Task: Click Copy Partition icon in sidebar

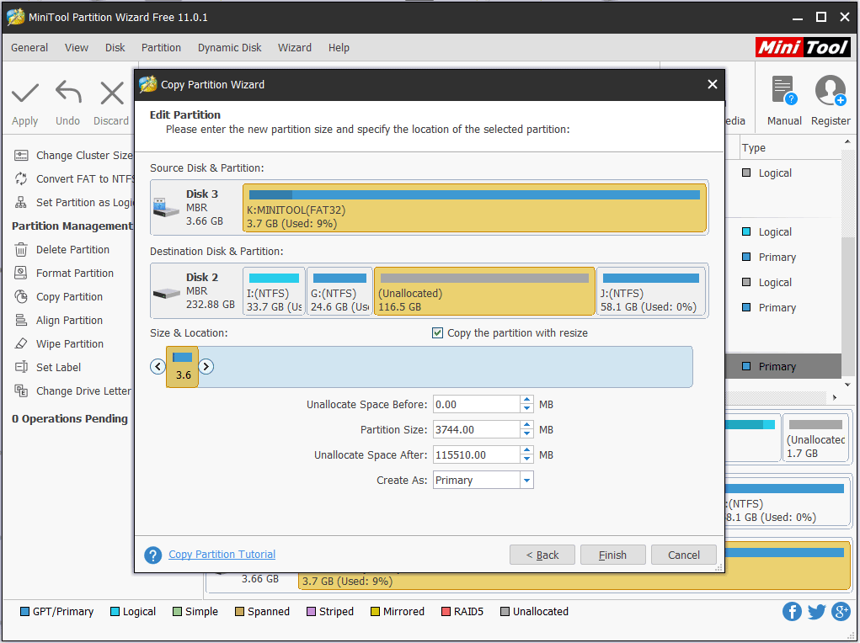Action: coord(21,296)
